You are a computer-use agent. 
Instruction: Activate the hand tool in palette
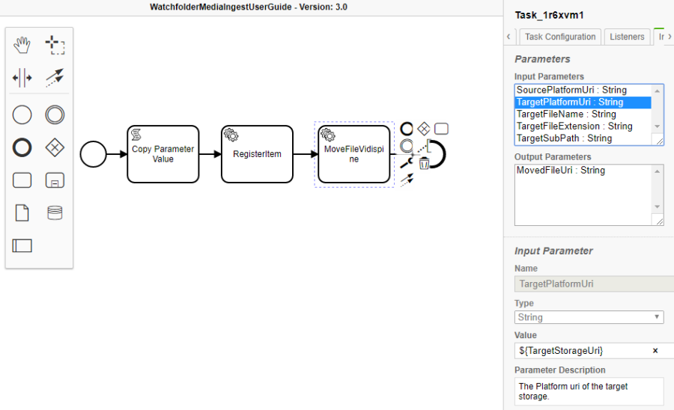[x=22, y=45]
